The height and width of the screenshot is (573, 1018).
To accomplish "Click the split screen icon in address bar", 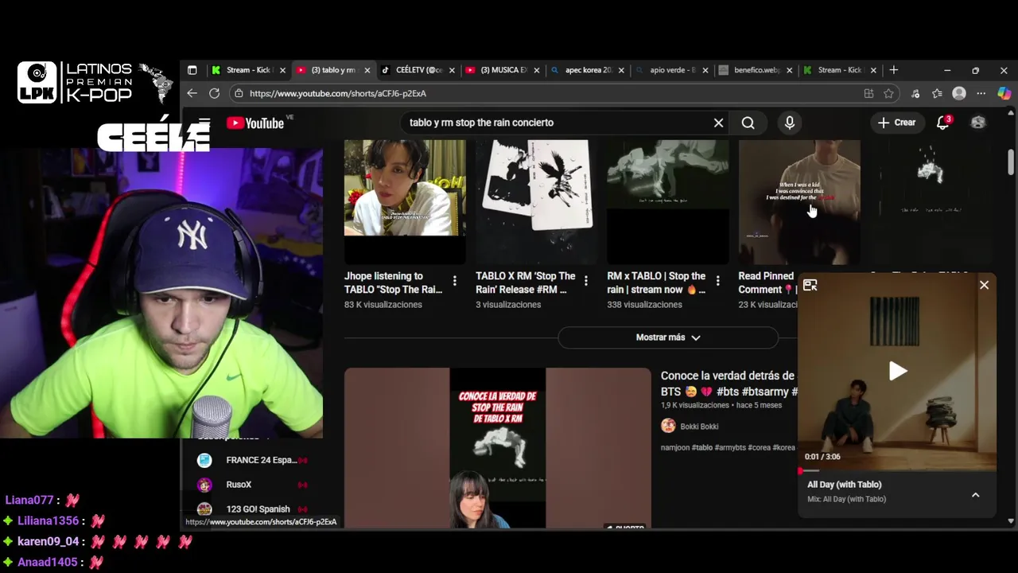I will (x=868, y=93).
